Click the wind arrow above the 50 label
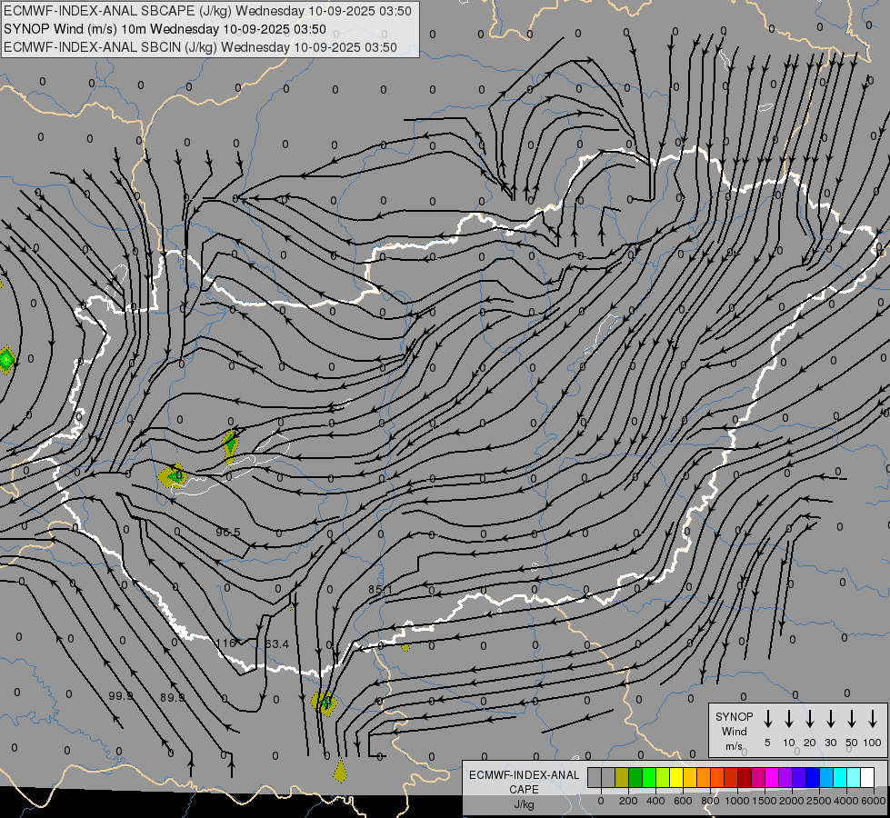 852,718
